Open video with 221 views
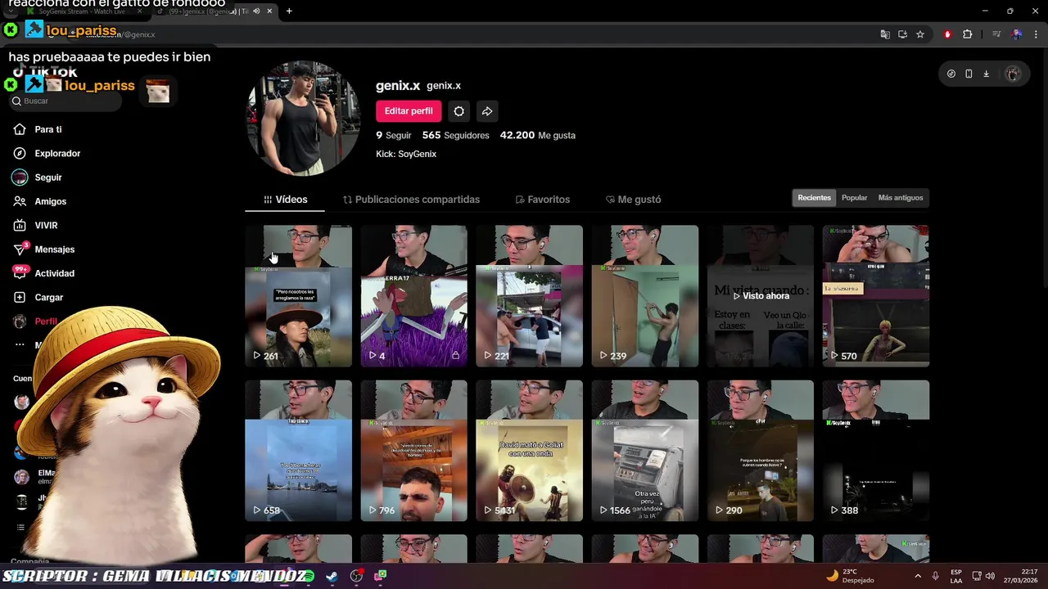 click(529, 296)
